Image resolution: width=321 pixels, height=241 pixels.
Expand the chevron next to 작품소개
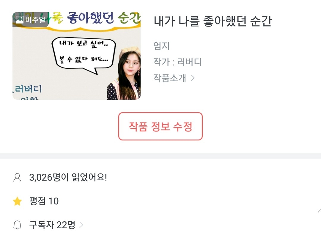tap(193, 78)
